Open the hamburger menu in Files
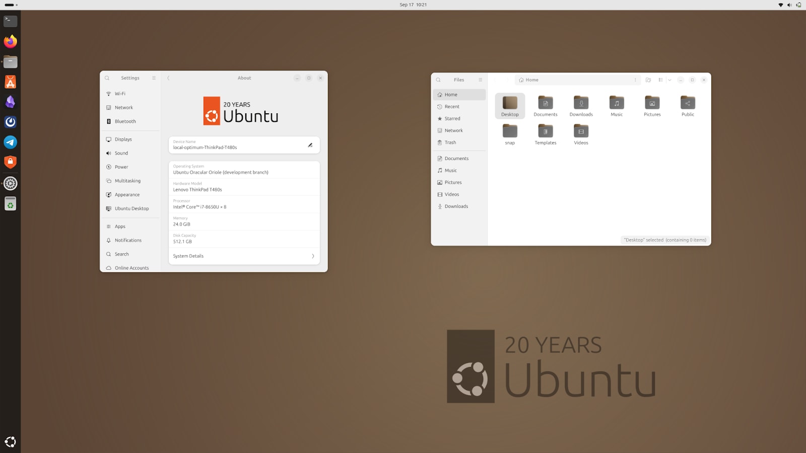The height and width of the screenshot is (453, 806). [x=481, y=80]
